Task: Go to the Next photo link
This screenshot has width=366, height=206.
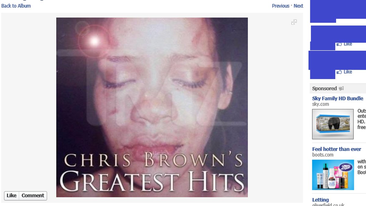Action: coord(298,6)
